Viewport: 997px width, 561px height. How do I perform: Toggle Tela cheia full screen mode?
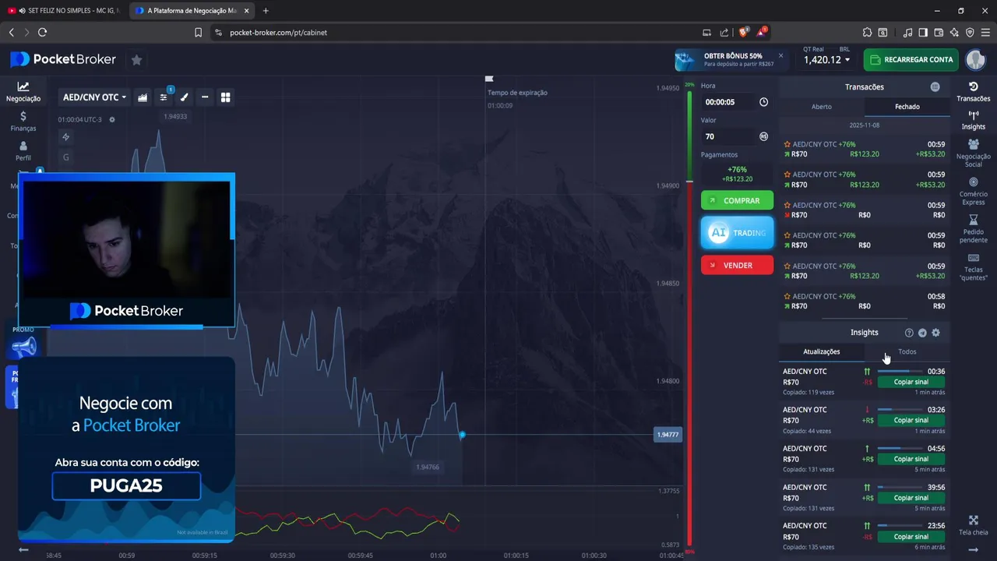(973, 526)
